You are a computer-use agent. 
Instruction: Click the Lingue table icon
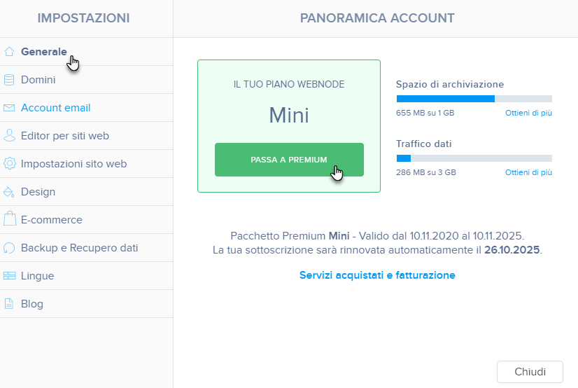[x=9, y=276]
